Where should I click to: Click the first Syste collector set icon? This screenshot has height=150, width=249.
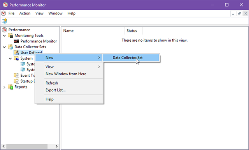coord(23,64)
